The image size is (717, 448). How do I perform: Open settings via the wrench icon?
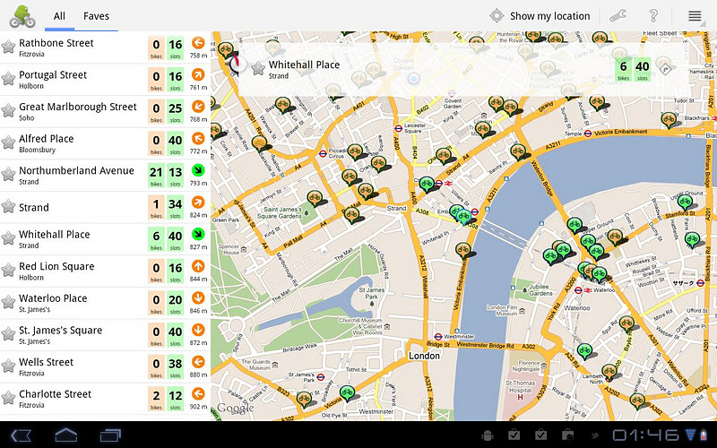point(618,16)
